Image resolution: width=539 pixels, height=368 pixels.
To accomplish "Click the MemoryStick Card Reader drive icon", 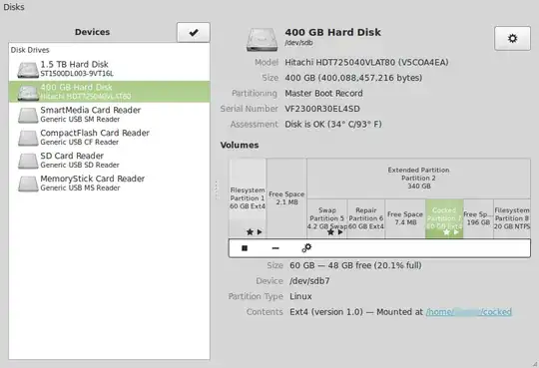I will point(28,184).
